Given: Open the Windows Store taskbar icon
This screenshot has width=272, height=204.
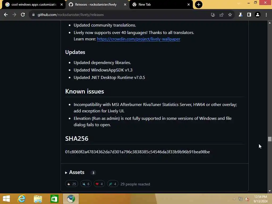Looking at the screenshot, I should point(54,199).
